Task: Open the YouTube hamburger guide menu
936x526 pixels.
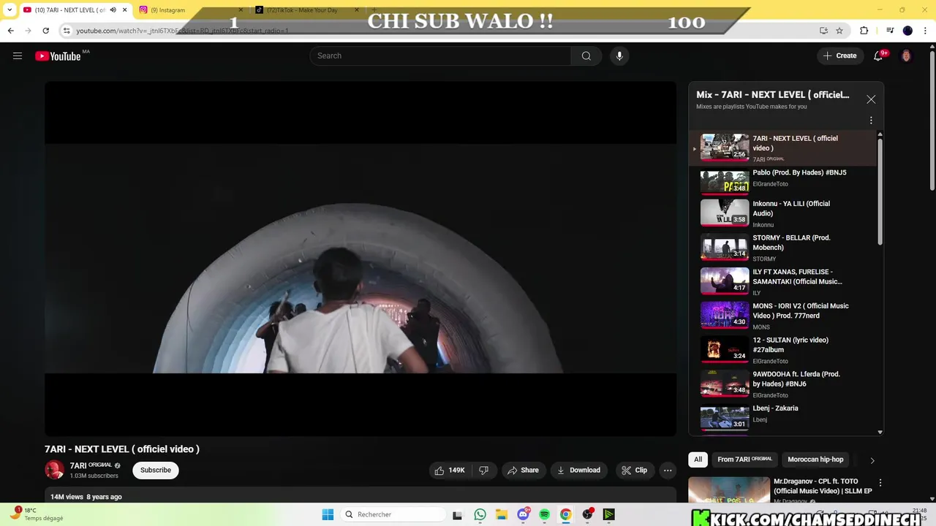Action: pos(18,56)
